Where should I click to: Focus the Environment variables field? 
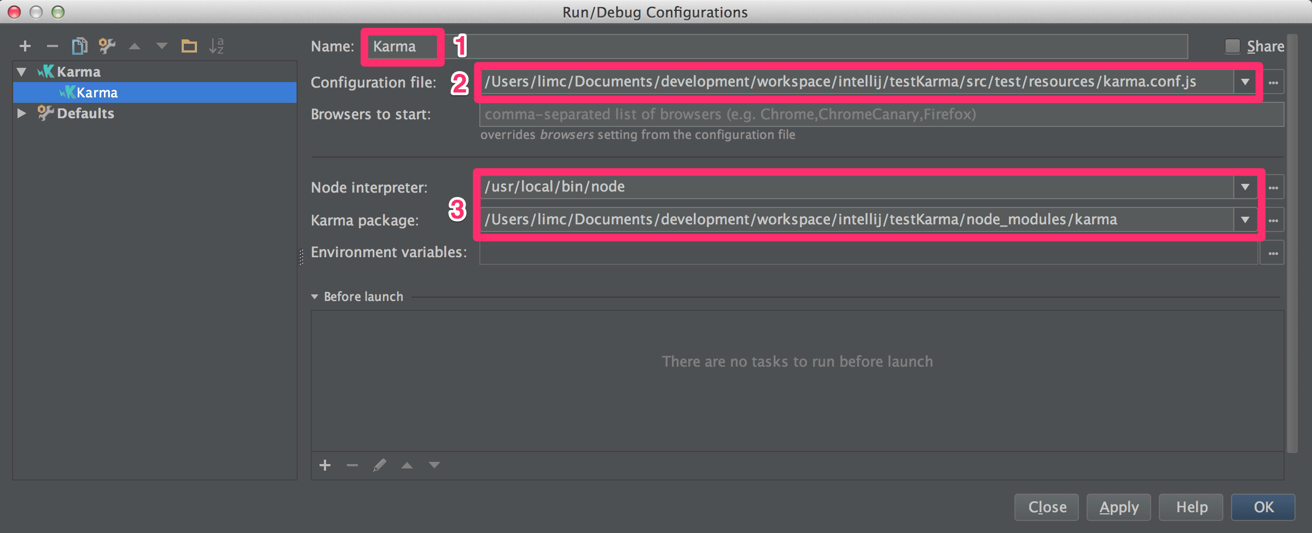coord(869,253)
